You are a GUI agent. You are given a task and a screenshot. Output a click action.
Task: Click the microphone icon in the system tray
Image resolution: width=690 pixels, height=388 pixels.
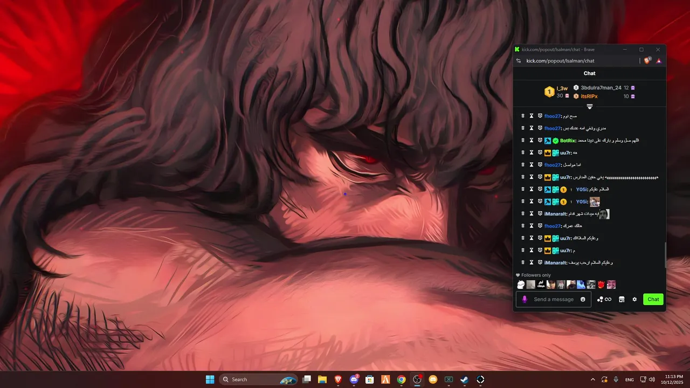click(616, 379)
